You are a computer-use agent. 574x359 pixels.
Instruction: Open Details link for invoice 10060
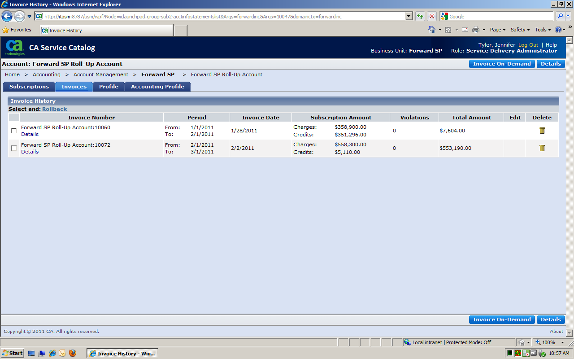pyautogui.click(x=30, y=134)
